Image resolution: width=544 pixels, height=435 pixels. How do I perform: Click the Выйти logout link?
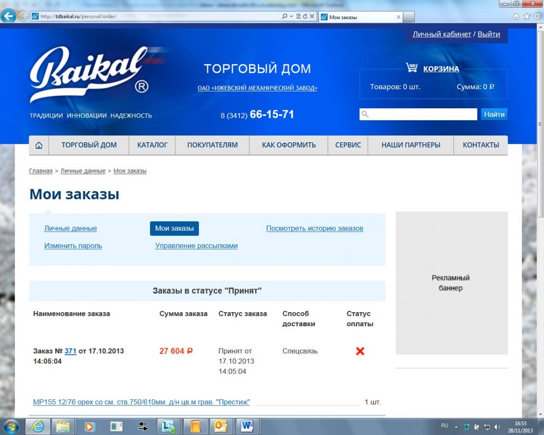pos(489,34)
